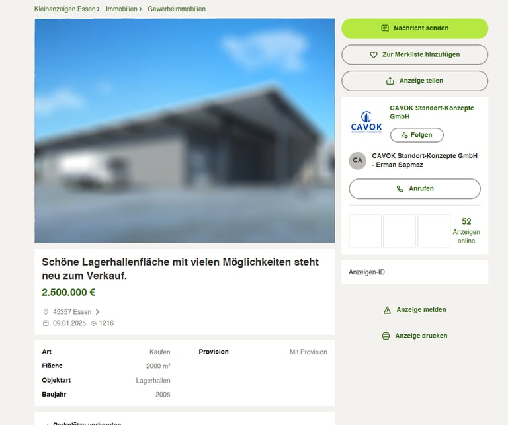Open location 45357 Essen

[x=72, y=312]
